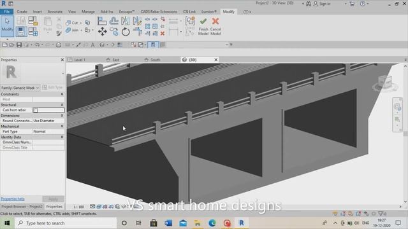The width and height of the screenshot is (408, 229).
Task: Open the Manage ribbon tab
Action: click(x=88, y=11)
